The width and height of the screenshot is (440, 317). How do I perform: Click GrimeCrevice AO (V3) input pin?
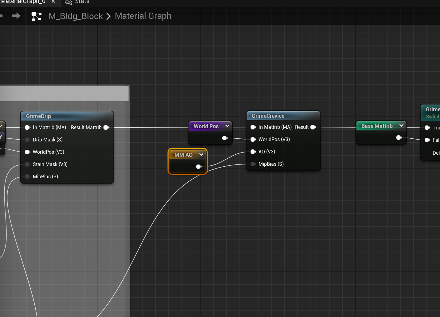[x=253, y=152]
